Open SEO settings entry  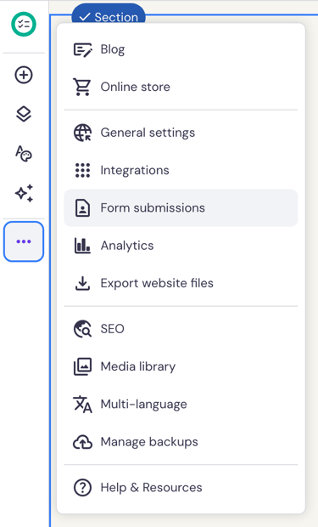[181, 329]
